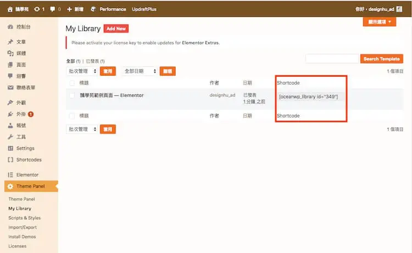This screenshot has width=412, height=253.
Task: Click the template search input field
Action: [332, 59]
